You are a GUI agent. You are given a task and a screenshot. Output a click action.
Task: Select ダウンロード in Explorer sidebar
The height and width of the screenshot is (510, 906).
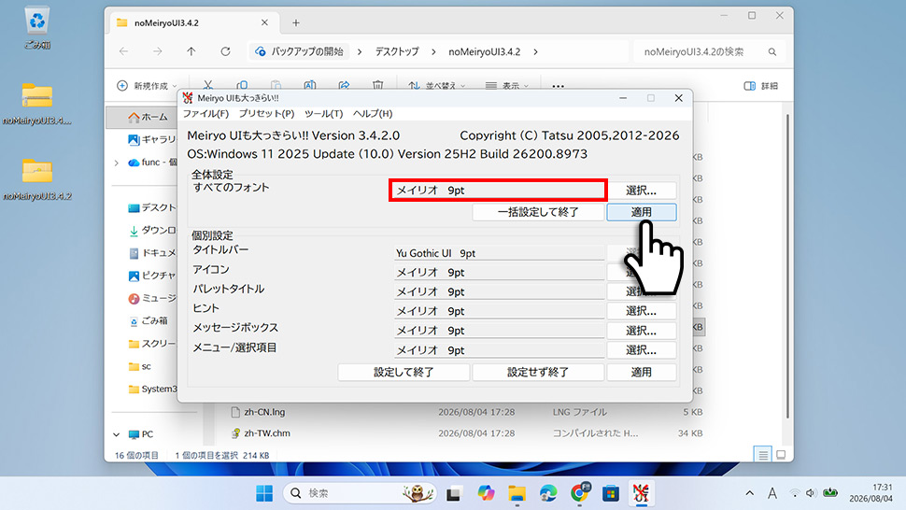pyautogui.click(x=151, y=230)
